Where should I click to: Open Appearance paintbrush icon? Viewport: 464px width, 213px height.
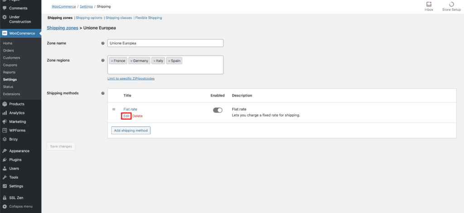[5, 151]
